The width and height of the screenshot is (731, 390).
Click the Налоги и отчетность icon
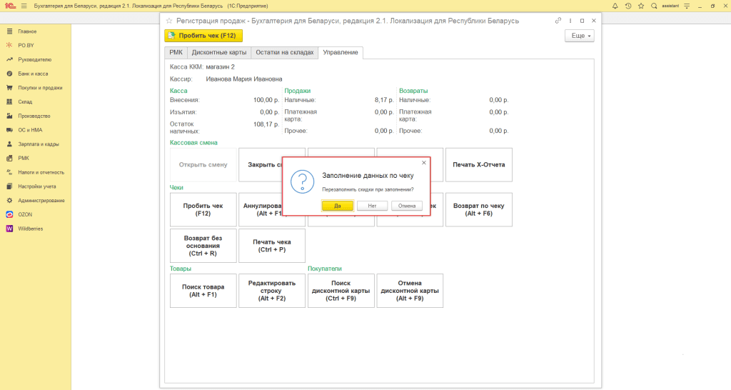coord(9,172)
